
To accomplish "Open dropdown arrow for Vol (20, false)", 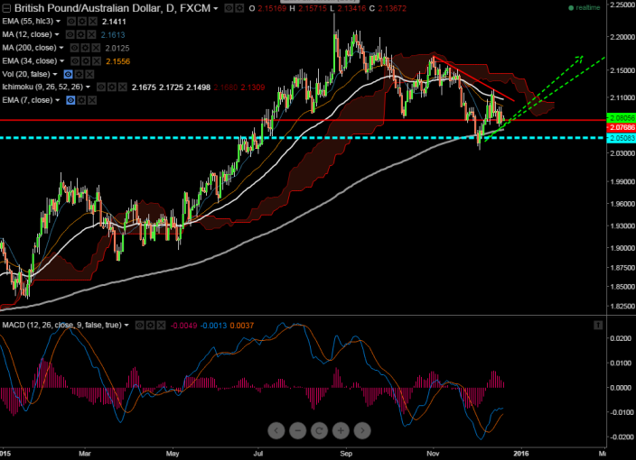I will (x=55, y=74).
